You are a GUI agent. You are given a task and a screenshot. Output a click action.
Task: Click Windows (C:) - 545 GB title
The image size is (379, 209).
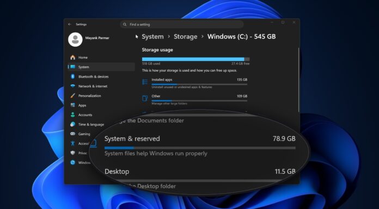click(241, 36)
